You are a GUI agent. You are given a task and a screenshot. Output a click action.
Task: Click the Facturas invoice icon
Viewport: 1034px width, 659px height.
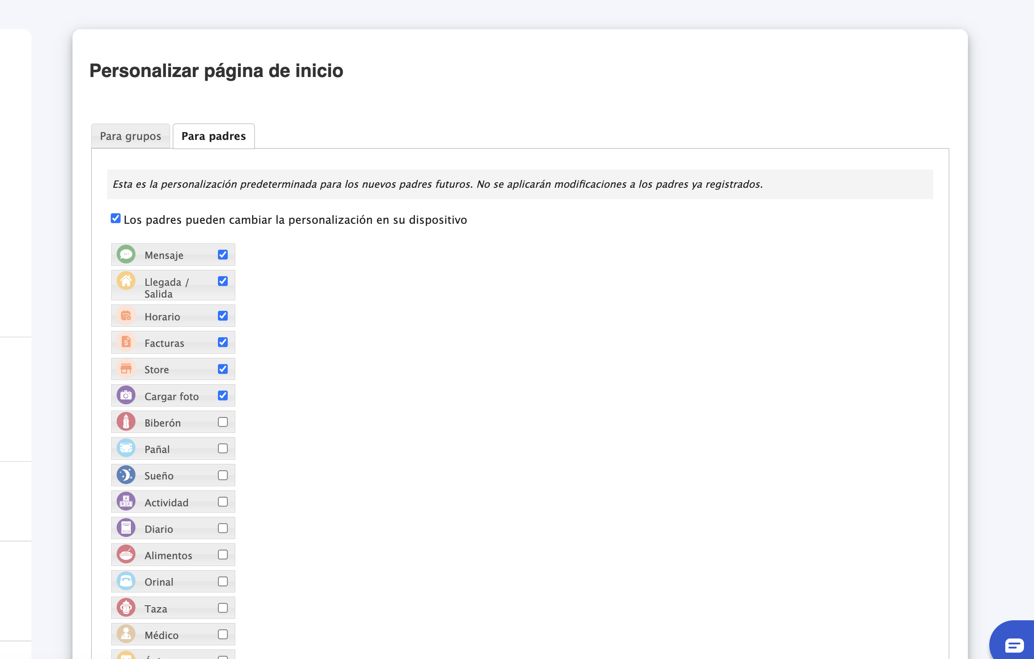tap(126, 342)
